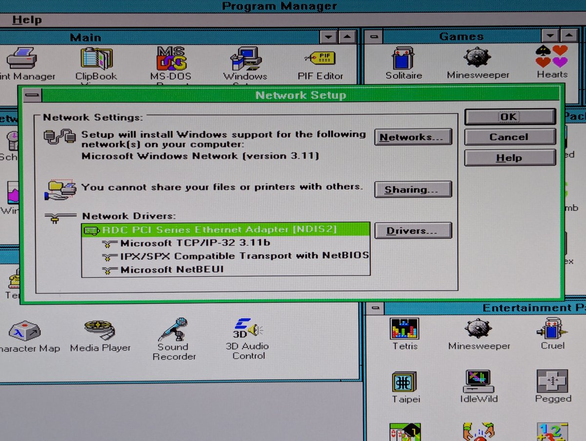Launch Minesweeper in the Games group
This screenshot has width=586, height=441.
tap(477, 58)
